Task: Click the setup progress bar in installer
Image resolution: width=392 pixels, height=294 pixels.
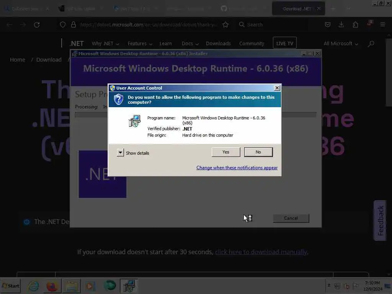Action: pos(196,115)
